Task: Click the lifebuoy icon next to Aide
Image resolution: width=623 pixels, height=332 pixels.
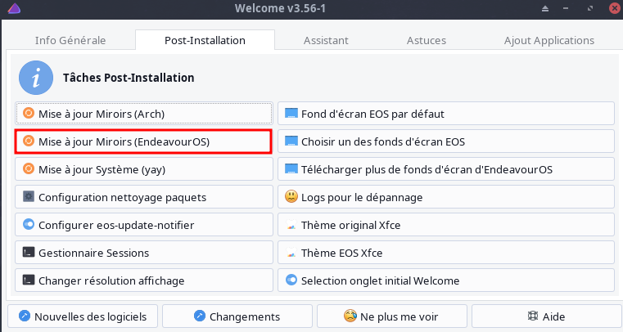Action: [x=534, y=316]
